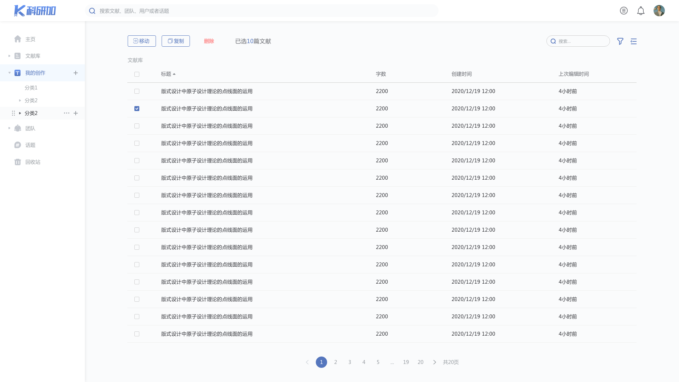Screen dimensions: 679x382
Task: Add a new item with the plus beside 我的创作
Action: click(76, 73)
